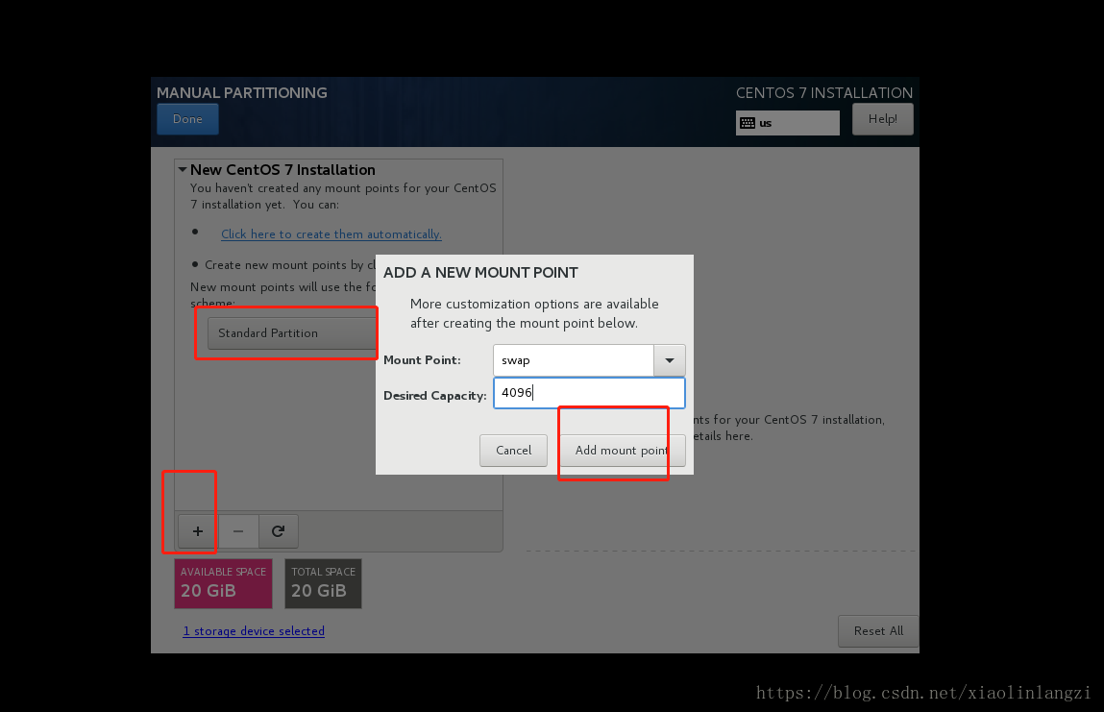
Task: Click the ADD A NEW MOUNT POINT title
Action: [480, 273]
